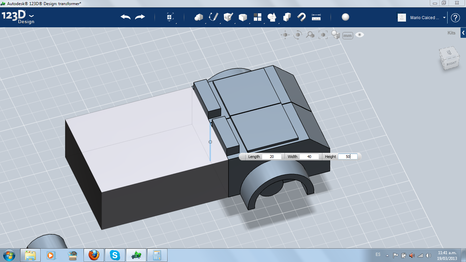Viewport: 466px width, 262px height.
Task: Launch Windows Media Player from taskbar
Action: pos(51,255)
